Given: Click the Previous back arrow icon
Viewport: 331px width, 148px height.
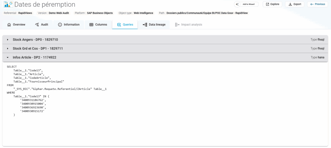Looking at the screenshot, I should click(312, 4).
